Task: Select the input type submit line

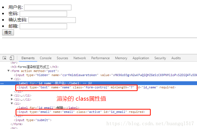Action: 33,120
